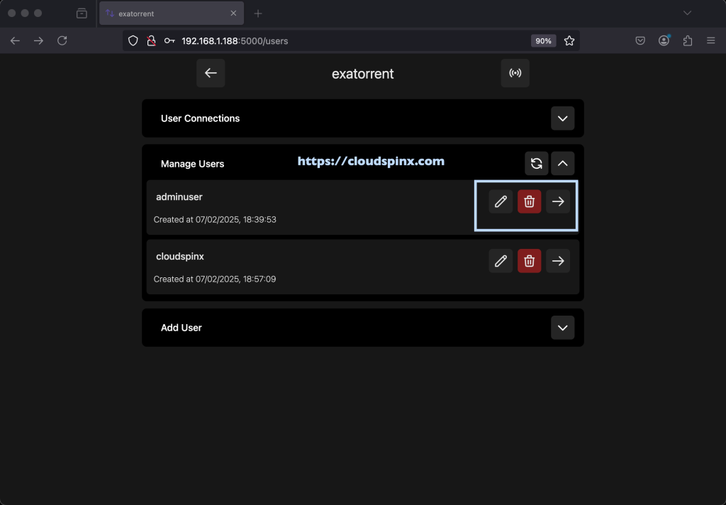The width and height of the screenshot is (726, 505).
Task: Open cloudspinx details with arrow button
Action: (558, 261)
